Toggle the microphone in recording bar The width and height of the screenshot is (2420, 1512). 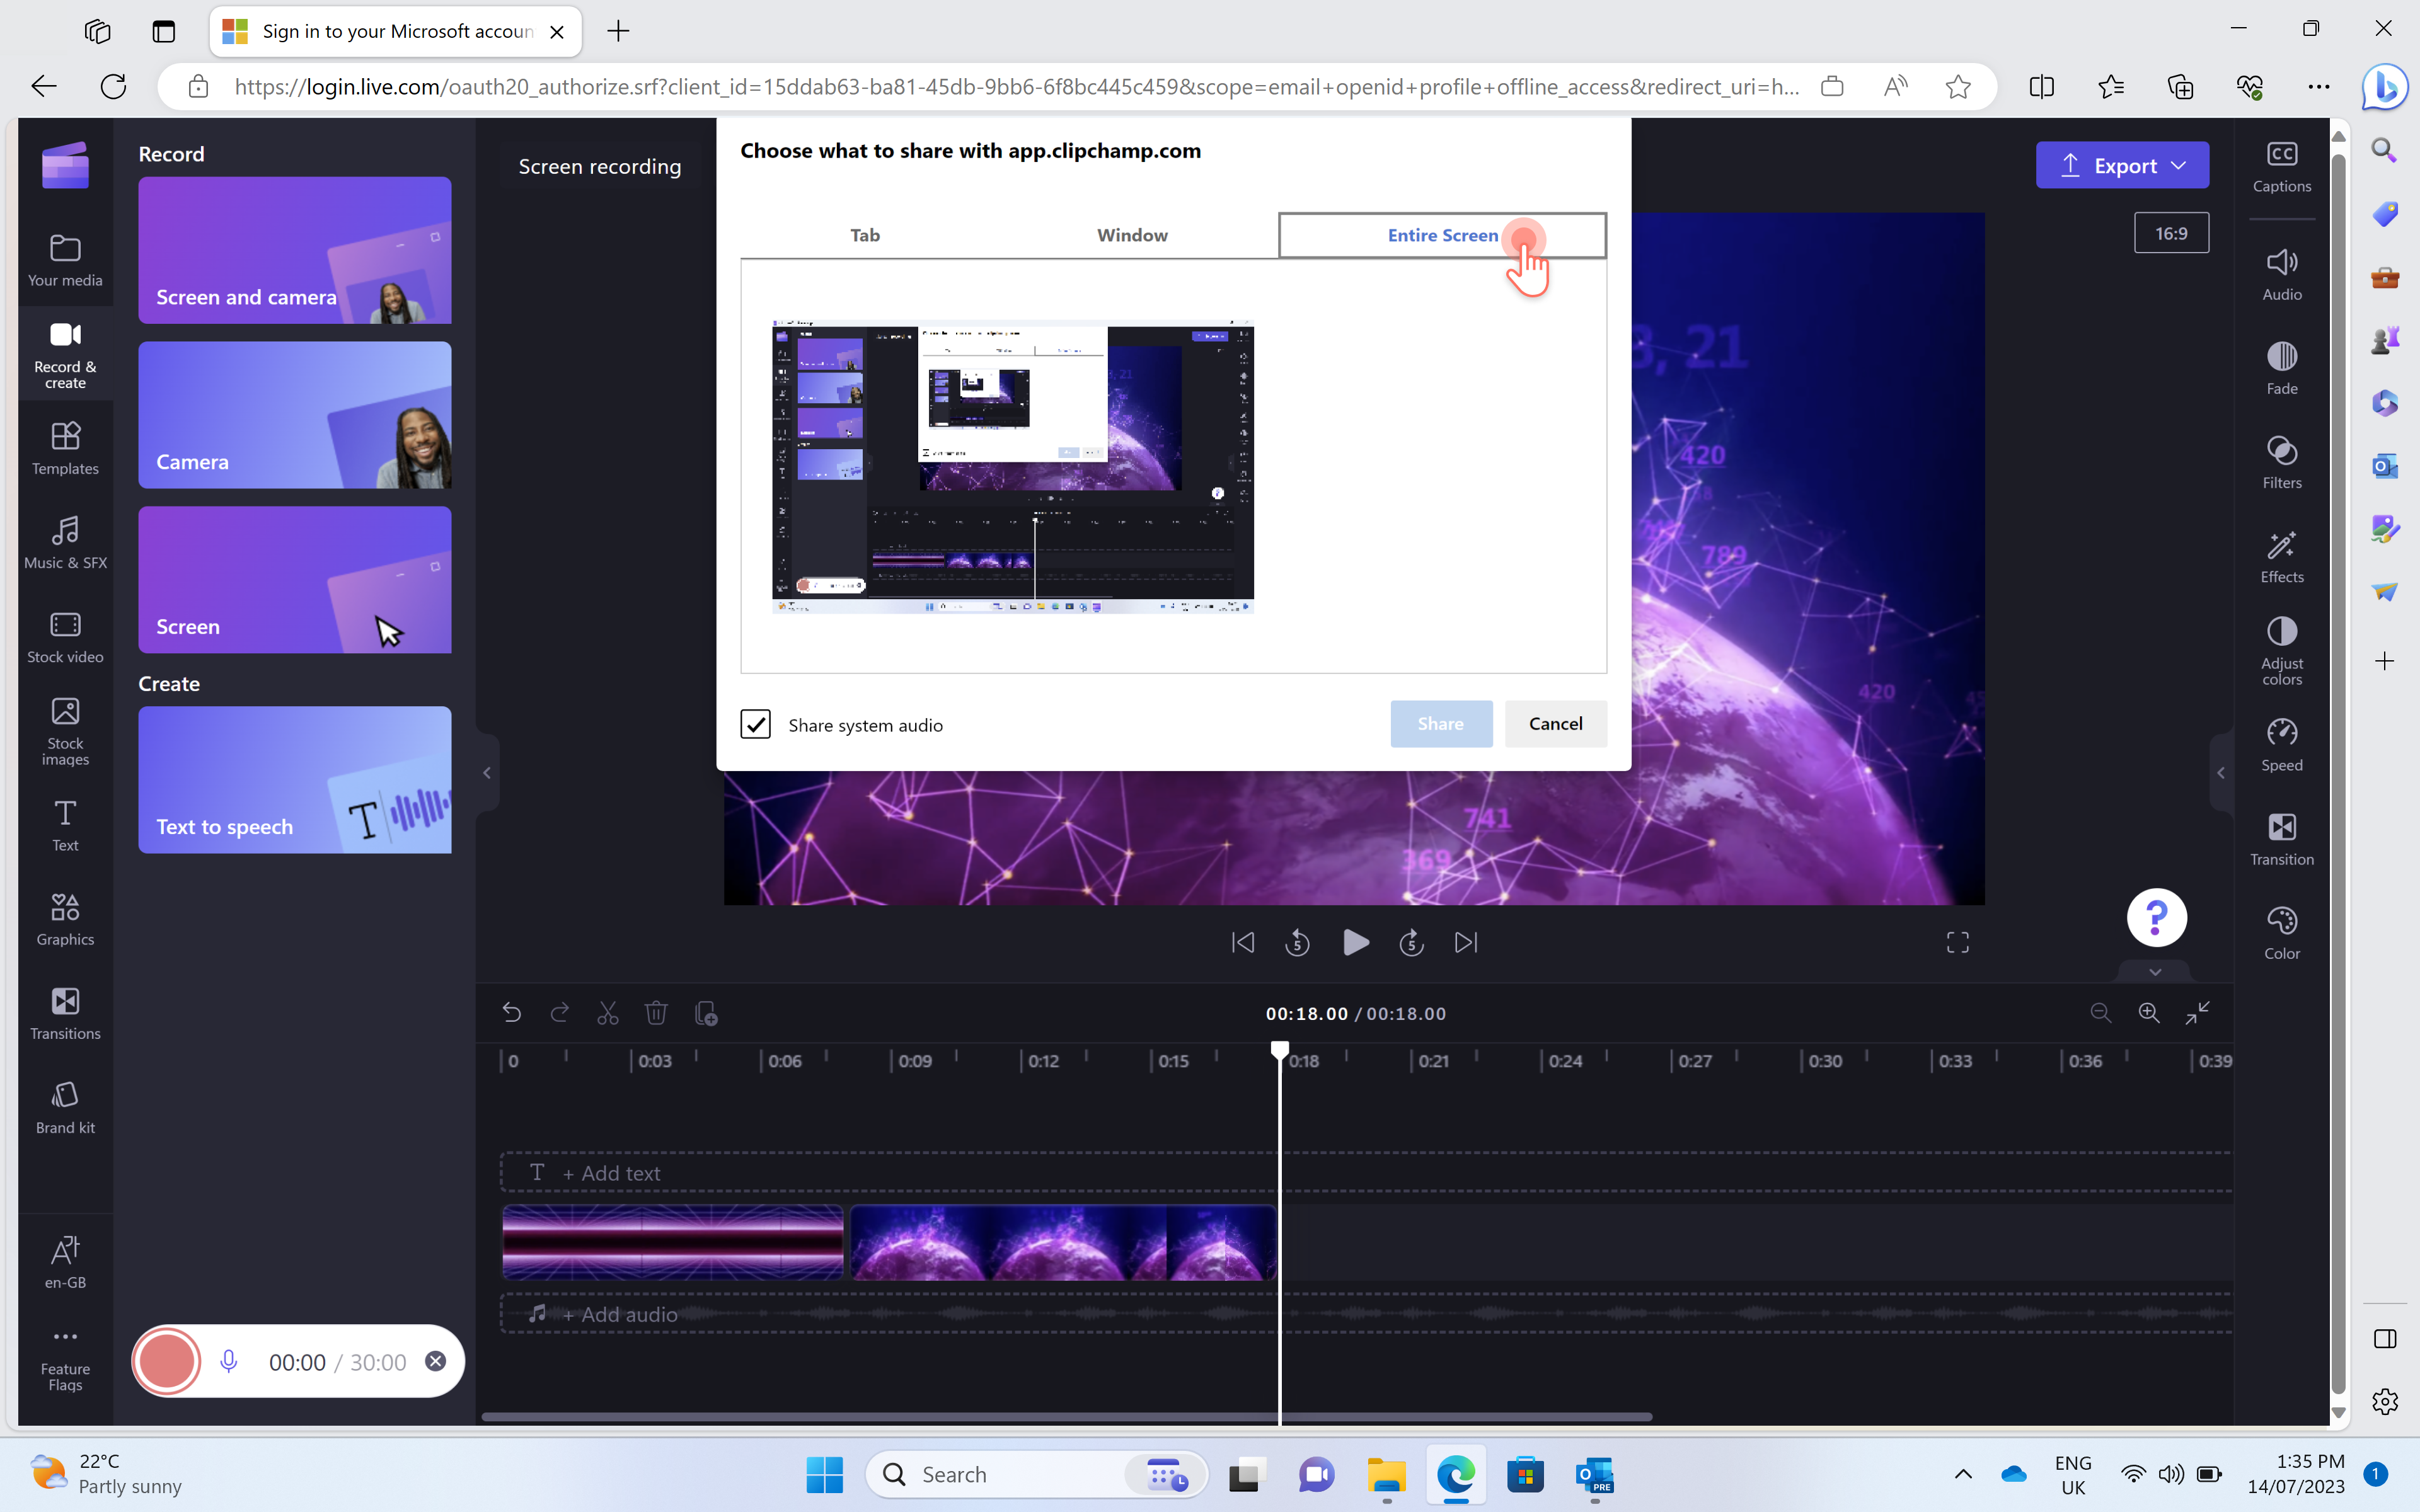point(228,1361)
